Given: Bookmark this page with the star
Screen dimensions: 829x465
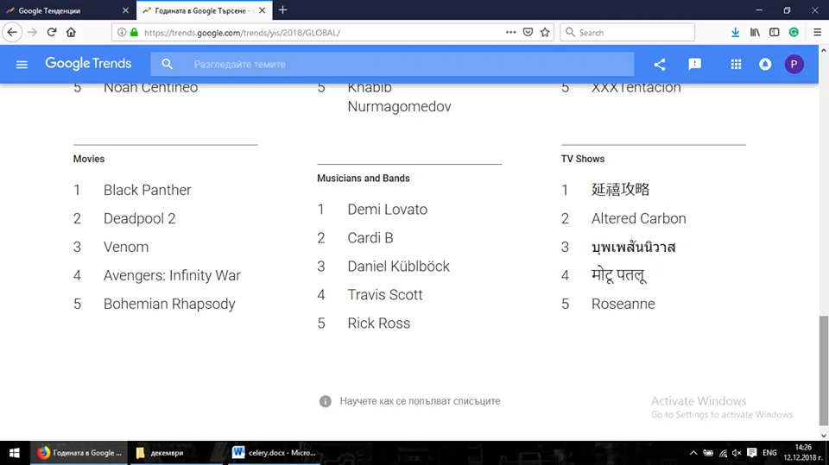Looking at the screenshot, I should [x=545, y=32].
